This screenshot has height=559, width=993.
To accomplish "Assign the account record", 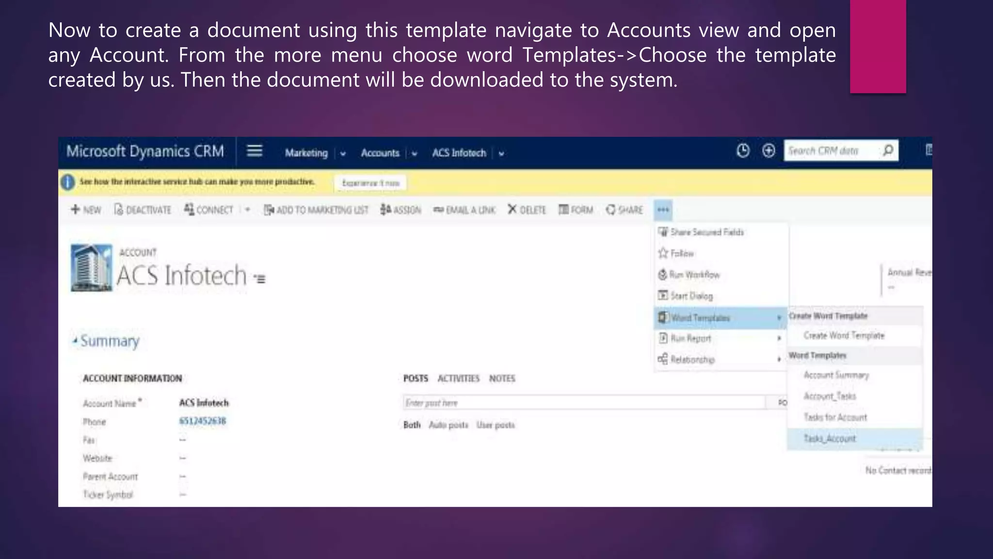I will pyautogui.click(x=400, y=210).
